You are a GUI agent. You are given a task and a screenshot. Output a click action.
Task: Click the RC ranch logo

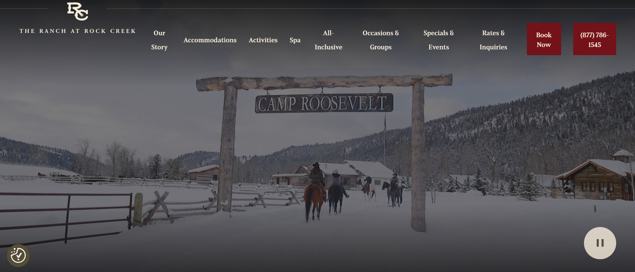pyautogui.click(x=78, y=11)
